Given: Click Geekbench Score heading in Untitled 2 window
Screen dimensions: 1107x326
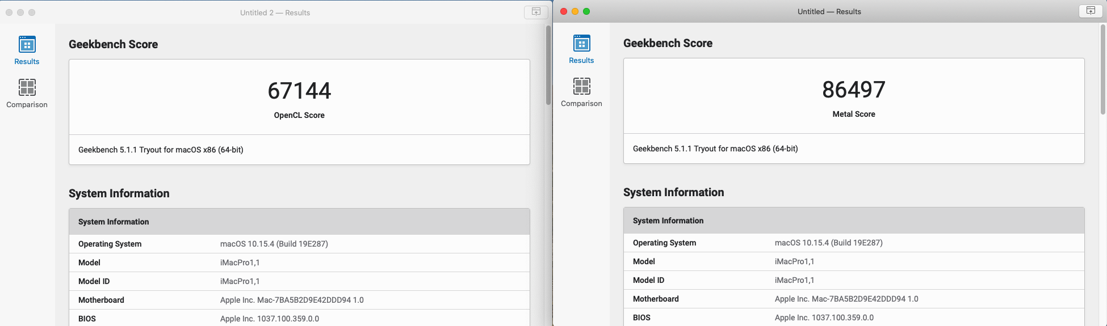Looking at the screenshot, I should click(x=113, y=44).
